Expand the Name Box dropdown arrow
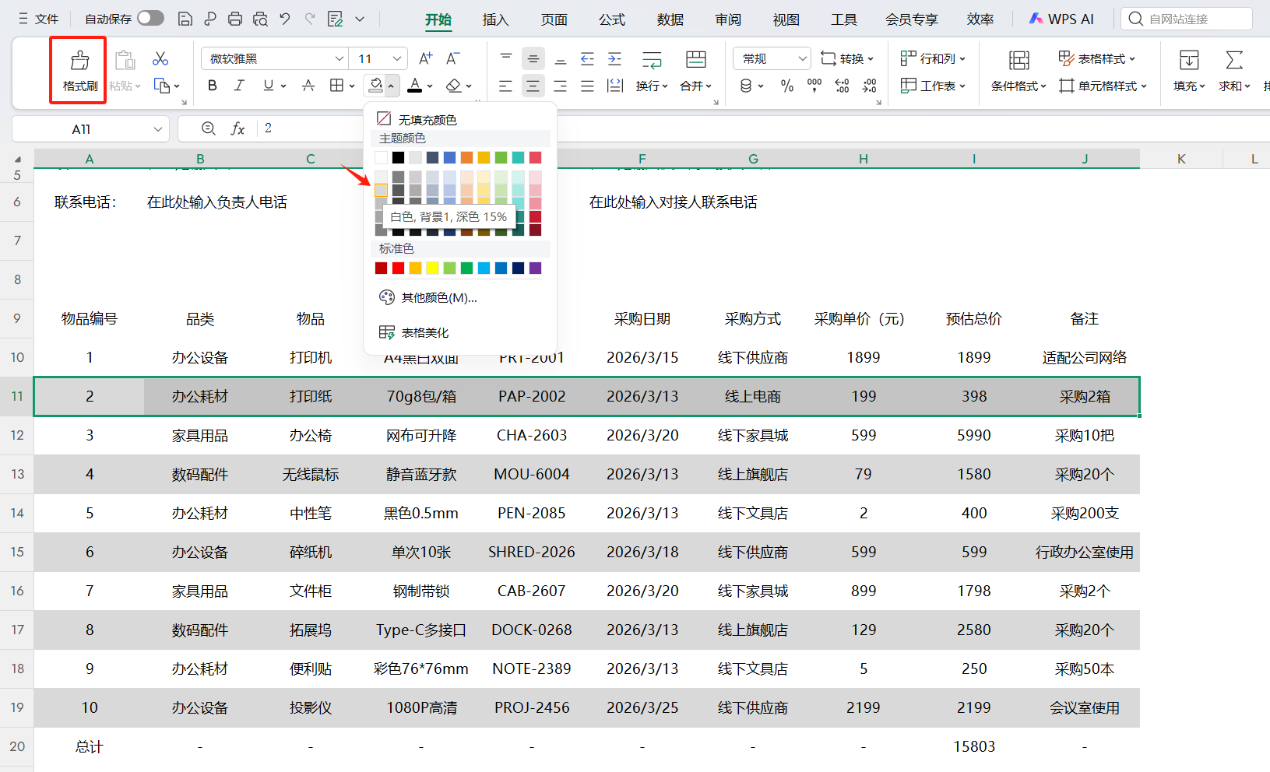1270x772 pixels. tap(158, 129)
